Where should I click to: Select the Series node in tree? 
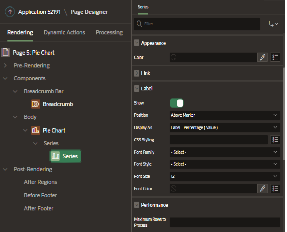66,156
